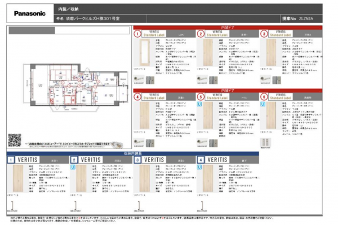Image resolution: width=338 pixels, height=225 pixels.
Task: Open the wood door thumbnail for door 4
Action: pos(145,116)
